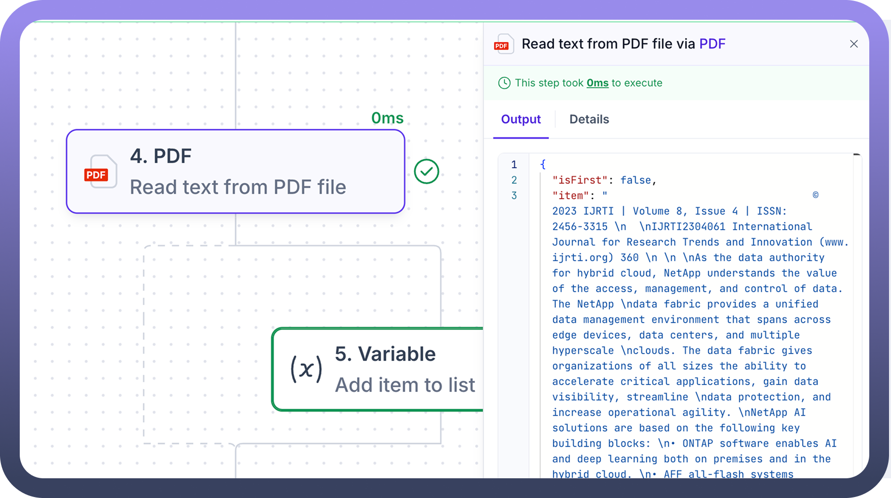Open the Details tab
Screen dimensions: 891x498
coord(589,119)
